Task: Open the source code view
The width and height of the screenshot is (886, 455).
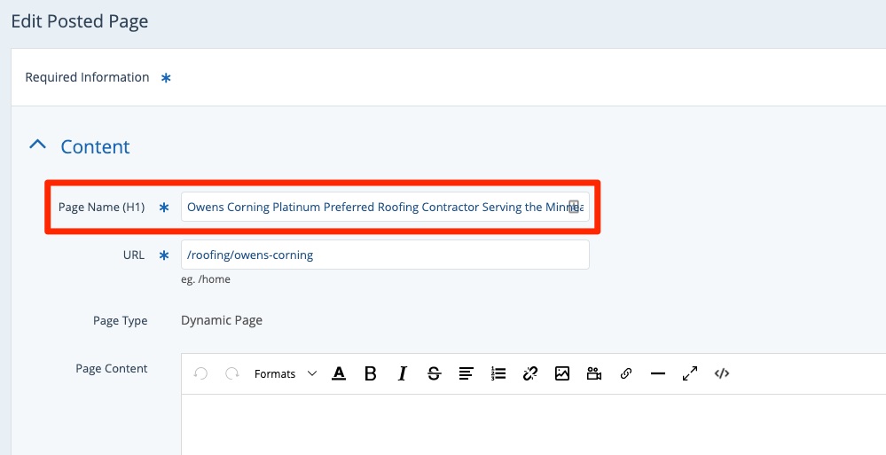Action: pyautogui.click(x=722, y=374)
